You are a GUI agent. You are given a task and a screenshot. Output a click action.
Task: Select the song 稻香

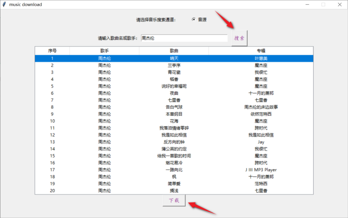(174, 79)
